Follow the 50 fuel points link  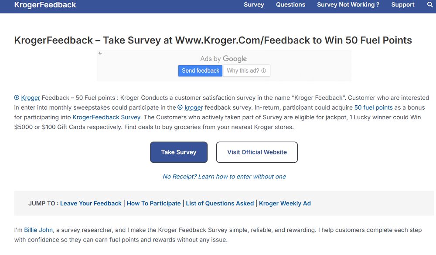pos(373,107)
